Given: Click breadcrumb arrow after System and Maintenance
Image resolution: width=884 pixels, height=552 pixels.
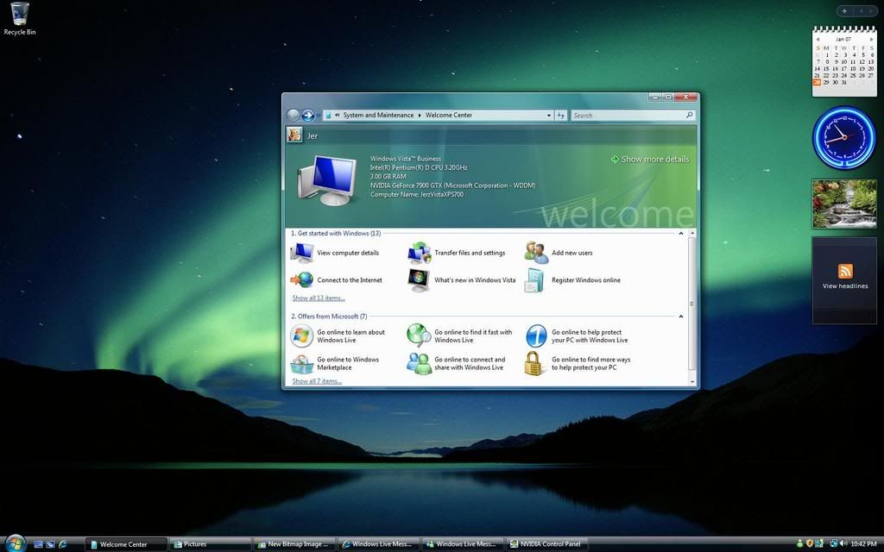Looking at the screenshot, I should pos(420,116).
